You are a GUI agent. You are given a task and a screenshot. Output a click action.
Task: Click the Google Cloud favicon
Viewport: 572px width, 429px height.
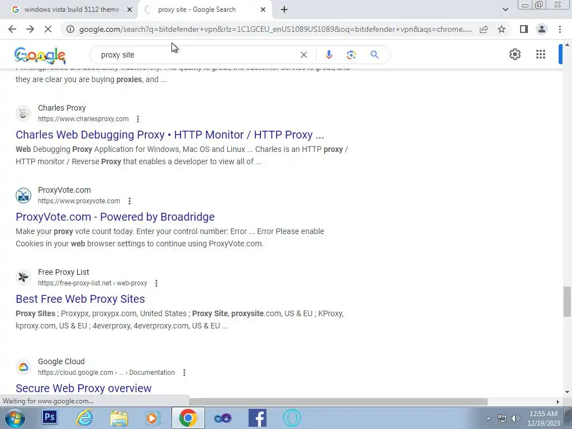[x=23, y=366]
